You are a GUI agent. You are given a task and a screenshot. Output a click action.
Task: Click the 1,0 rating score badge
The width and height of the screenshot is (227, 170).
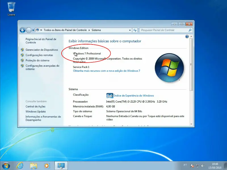point(110,95)
